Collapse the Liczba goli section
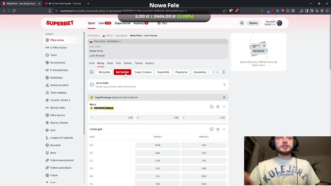Viewport: 331px width, 186px height. (x=224, y=129)
